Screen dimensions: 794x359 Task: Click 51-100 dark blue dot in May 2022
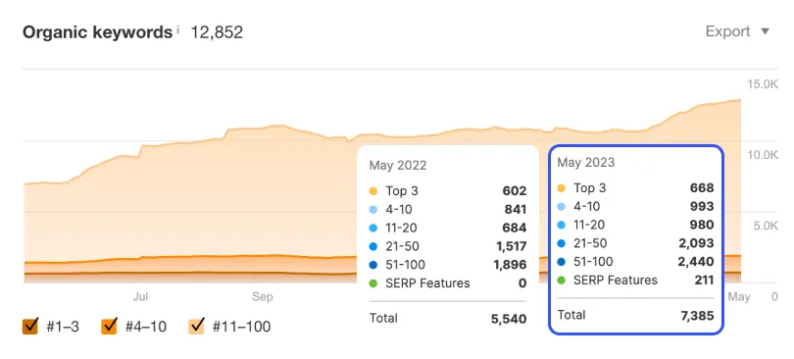pos(373,265)
